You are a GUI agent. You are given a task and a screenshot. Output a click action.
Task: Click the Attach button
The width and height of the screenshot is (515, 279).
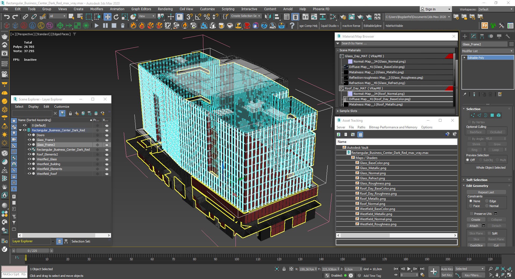point(474,226)
